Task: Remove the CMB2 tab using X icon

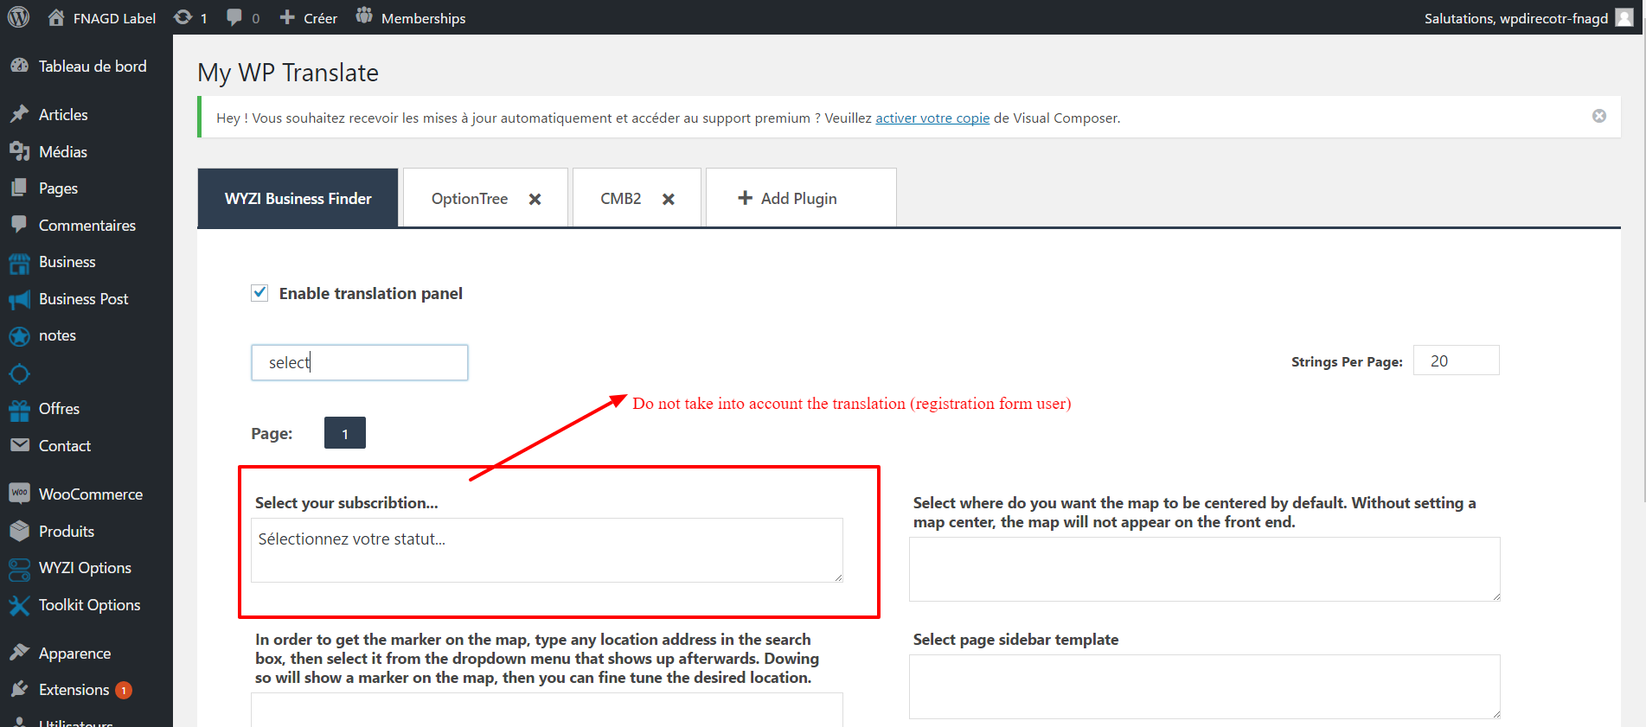Action: tap(669, 199)
